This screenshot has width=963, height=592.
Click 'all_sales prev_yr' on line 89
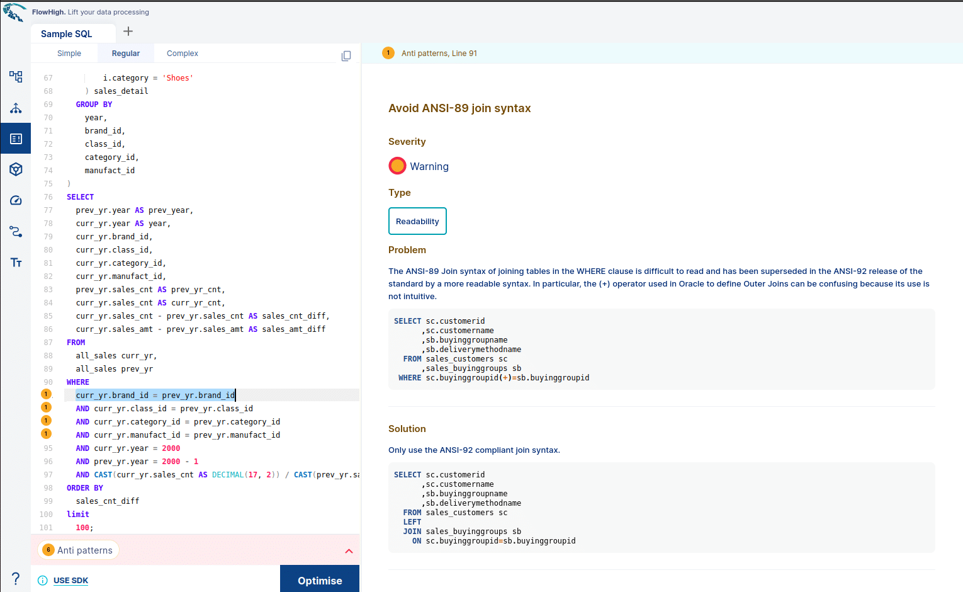pos(115,369)
